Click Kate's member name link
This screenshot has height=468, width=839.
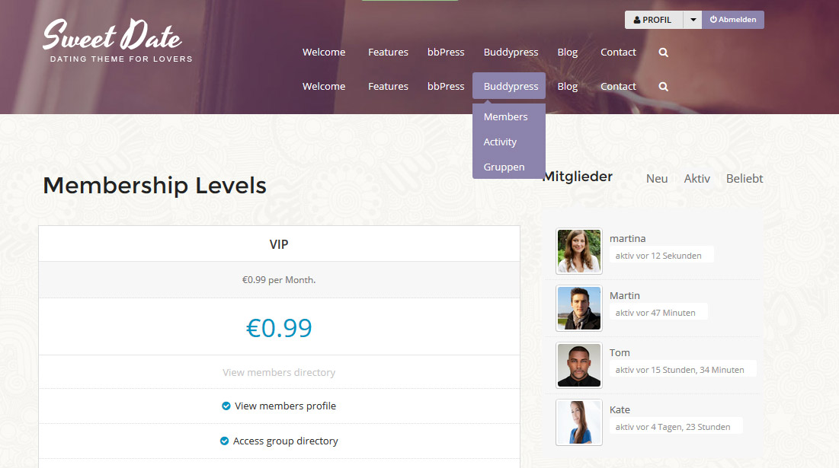[x=620, y=409]
